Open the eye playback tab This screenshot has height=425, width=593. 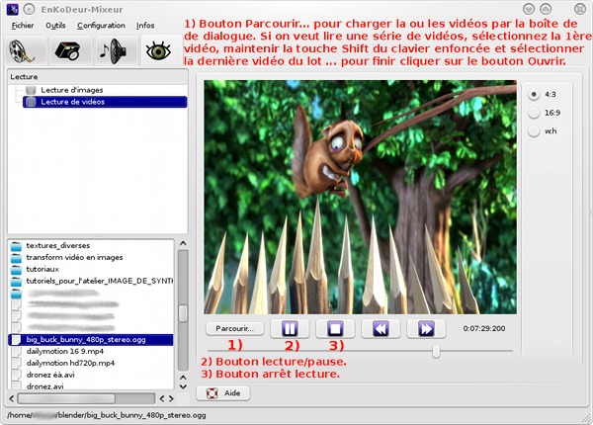[x=158, y=50]
